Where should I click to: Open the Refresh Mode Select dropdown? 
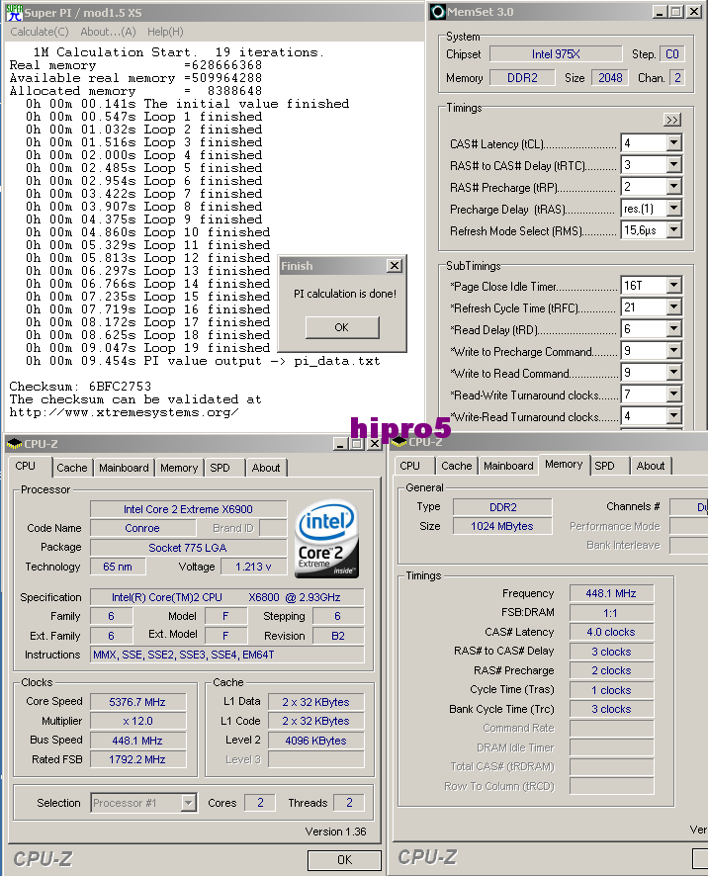[x=674, y=230]
